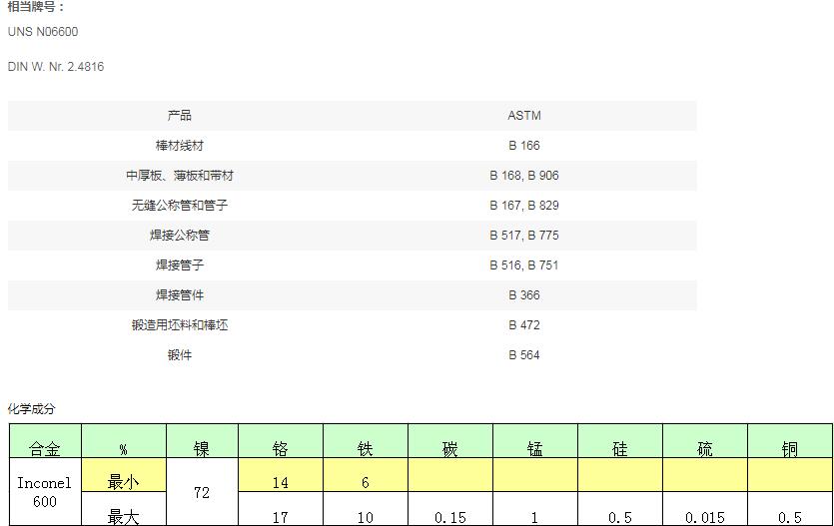Click the B 517, B 775 cell
834x526 pixels.
(524, 236)
